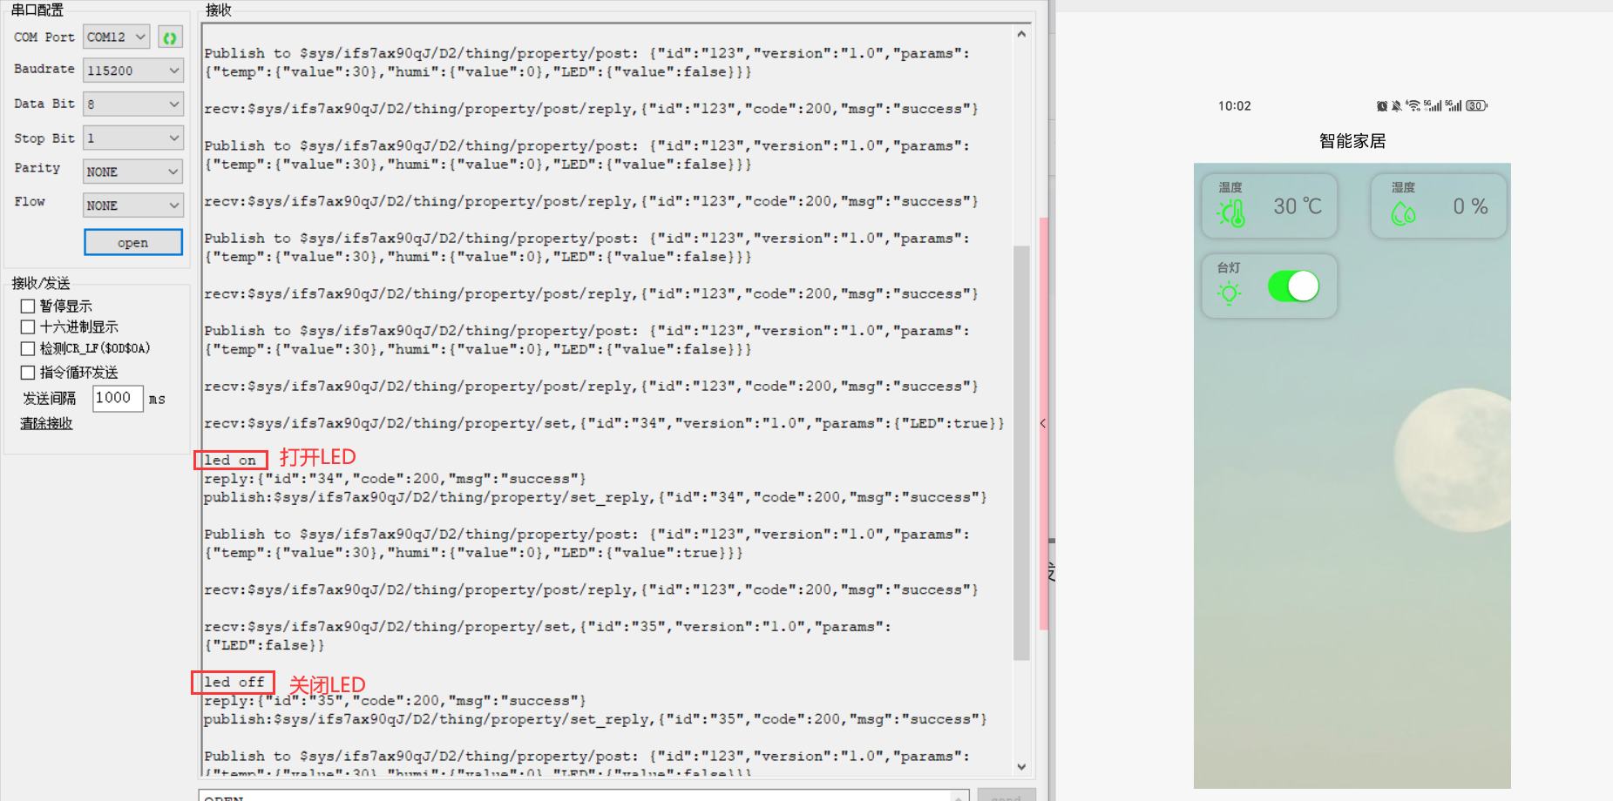Tap the Wi-Fi signal status icon
Viewport: 1613px width, 801px height.
pyautogui.click(x=1413, y=106)
